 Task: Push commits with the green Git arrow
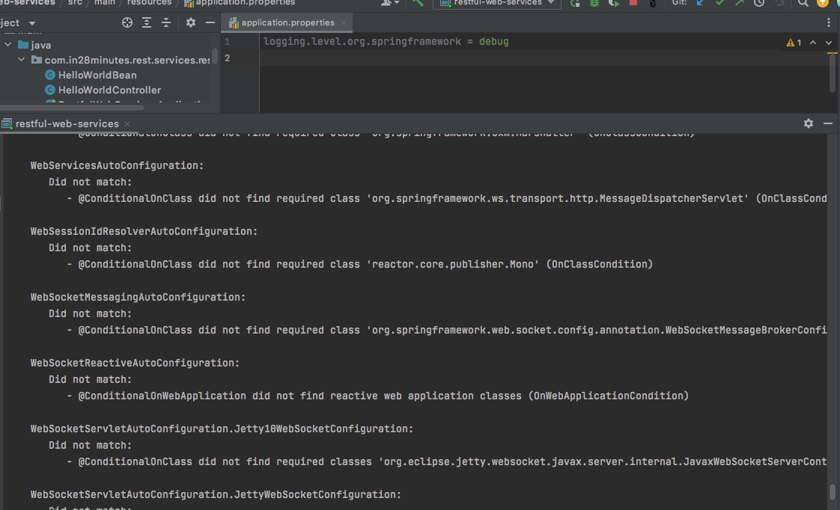739,3
